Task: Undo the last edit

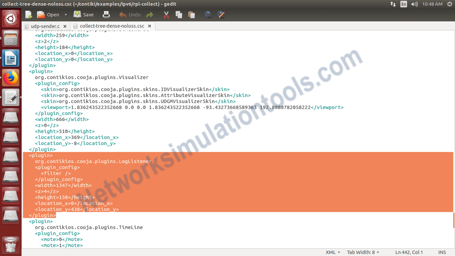Action: click(129, 15)
